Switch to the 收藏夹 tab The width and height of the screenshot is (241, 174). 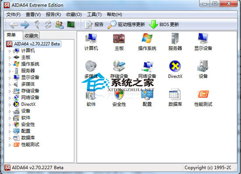[32, 35]
